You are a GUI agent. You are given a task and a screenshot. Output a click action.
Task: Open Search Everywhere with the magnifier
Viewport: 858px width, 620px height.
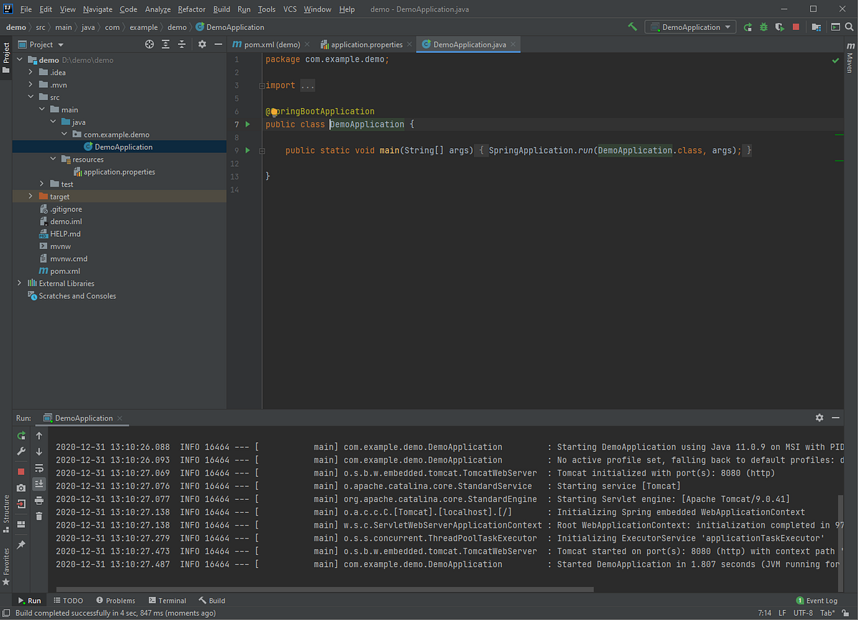pyautogui.click(x=849, y=26)
